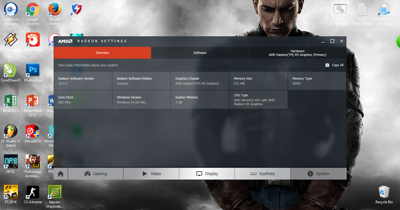This screenshot has height=210, width=400.
Task: Open the Winamp desktop shortcut
Action: (x=11, y=42)
